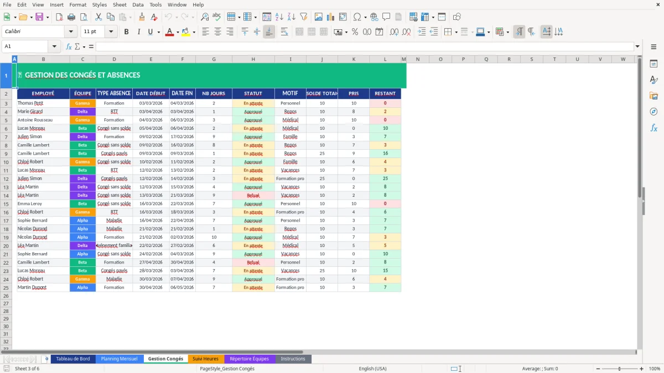Insert an image using the toolbar icon
The image size is (664, 373).
pyautogui.click(x=319, y=17)
